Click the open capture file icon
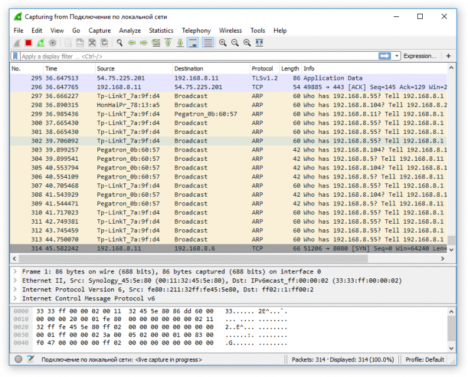Viewport: 468px width, 377px height. coord(68,43)
